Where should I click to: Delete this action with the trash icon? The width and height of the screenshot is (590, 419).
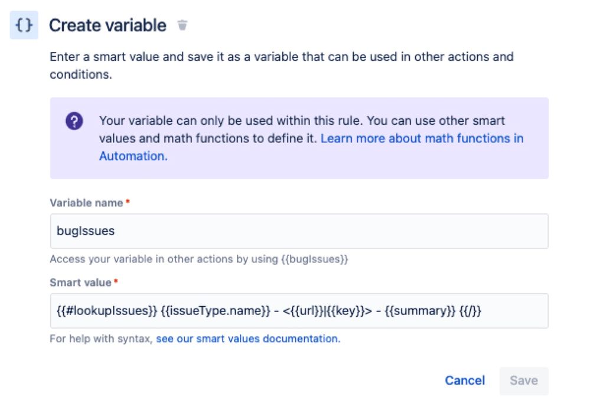(182, 25)
